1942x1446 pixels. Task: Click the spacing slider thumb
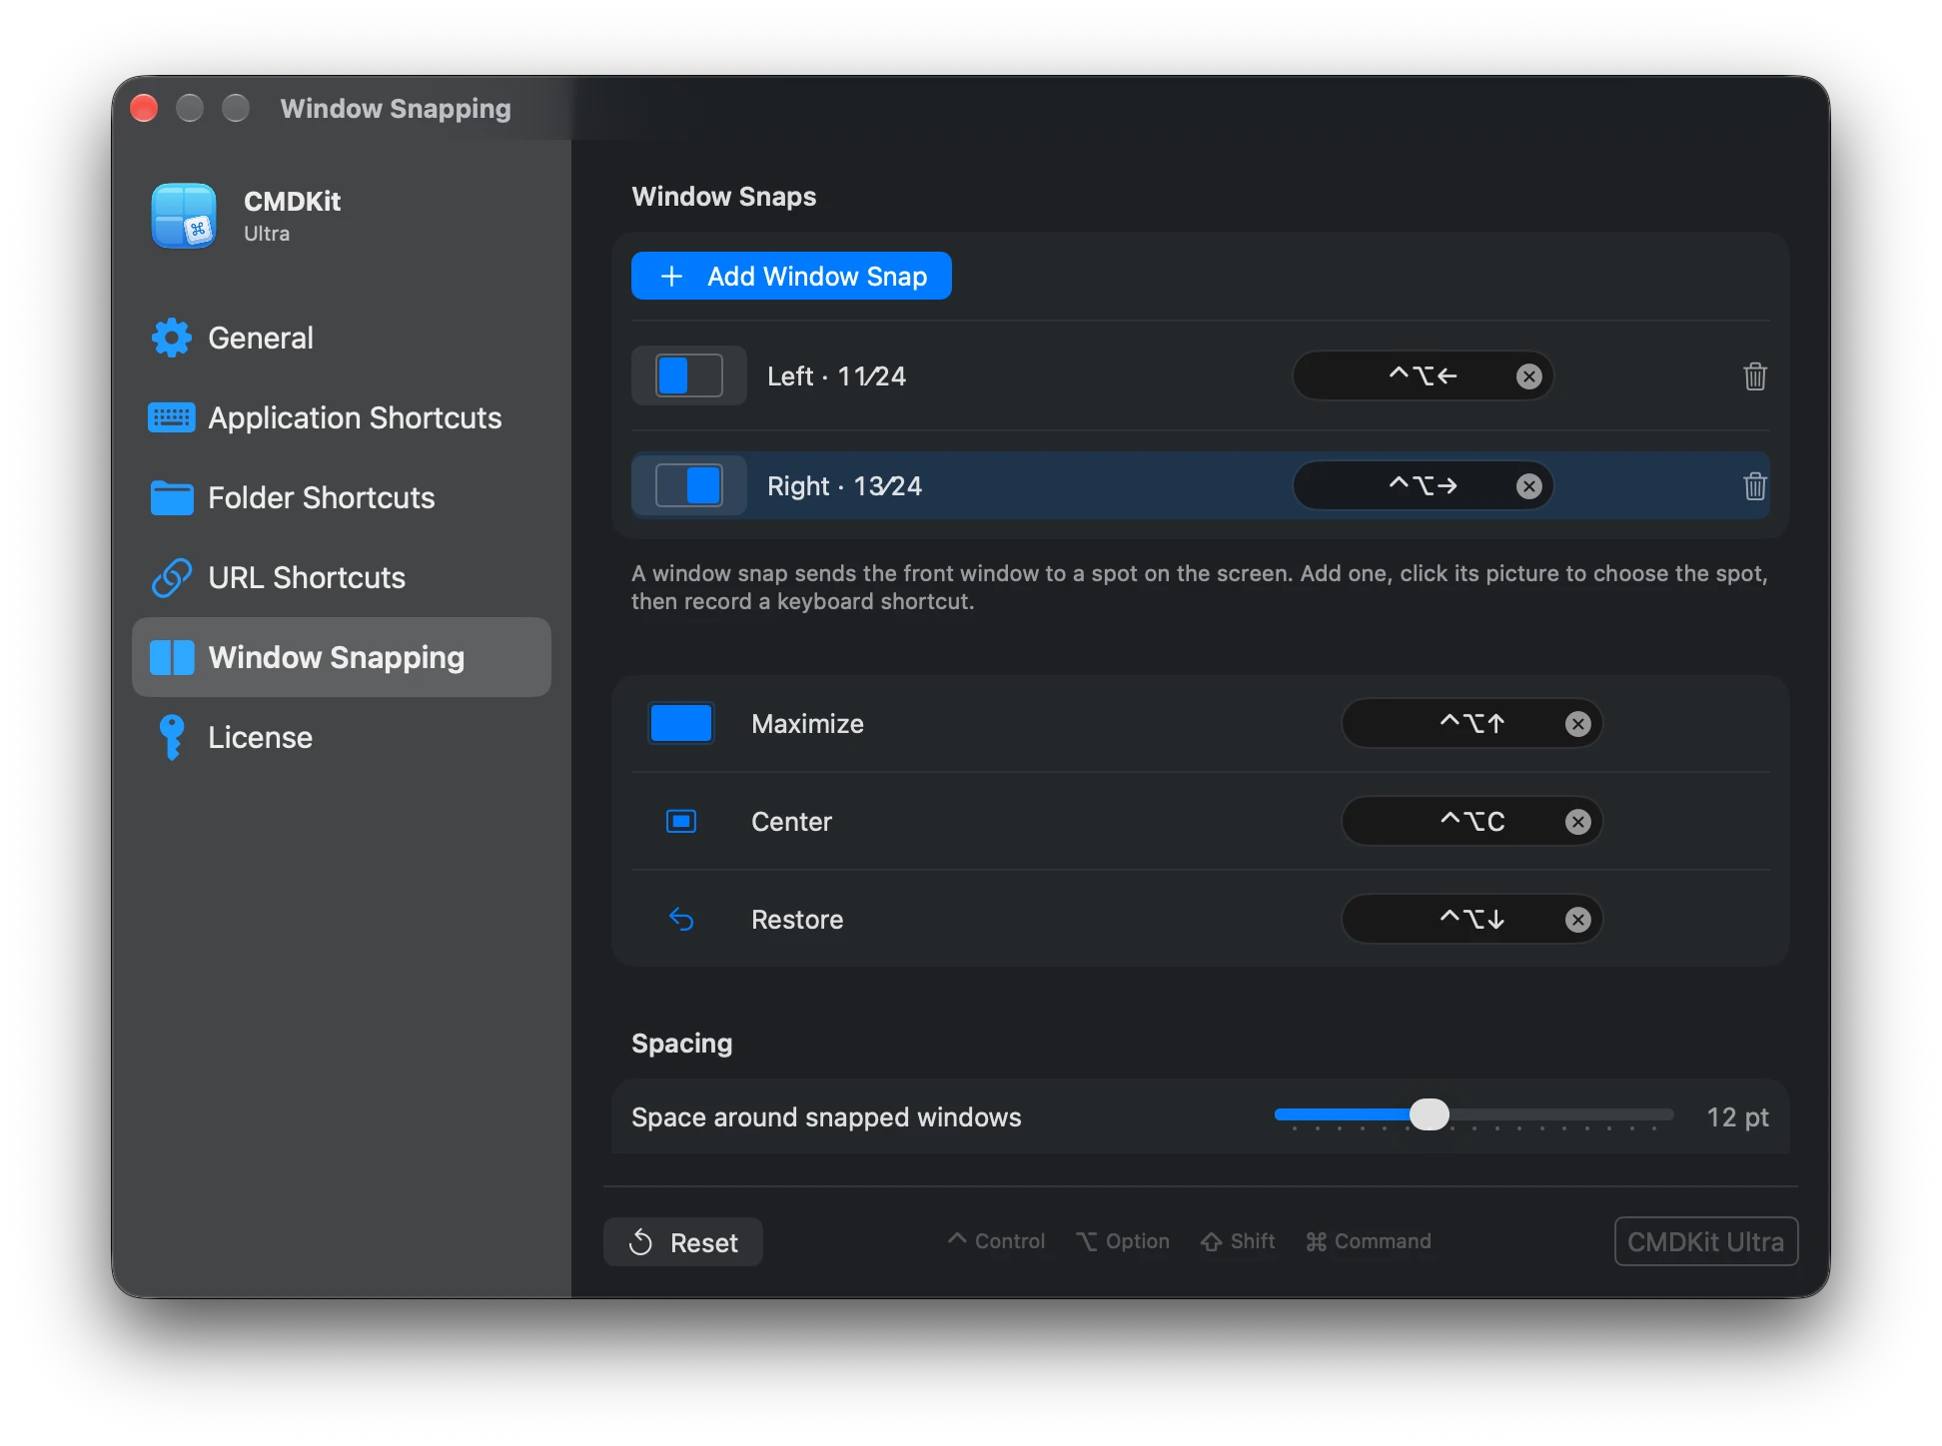click(1429, 1114)
